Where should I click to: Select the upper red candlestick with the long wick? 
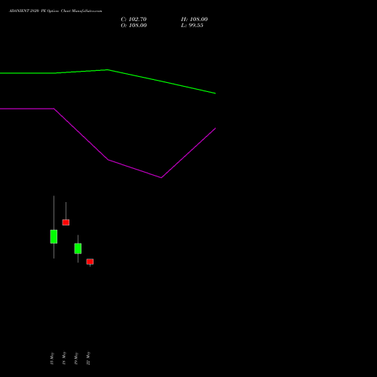coord(66,222)
